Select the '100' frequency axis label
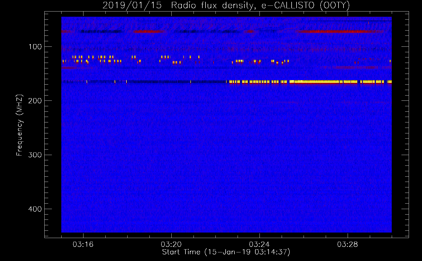Viewport: 422px width, 261px height. tap(35, 47)
